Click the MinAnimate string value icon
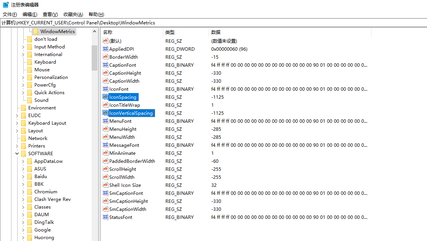This screenshot has width=427, height=241. pos(105,153)
